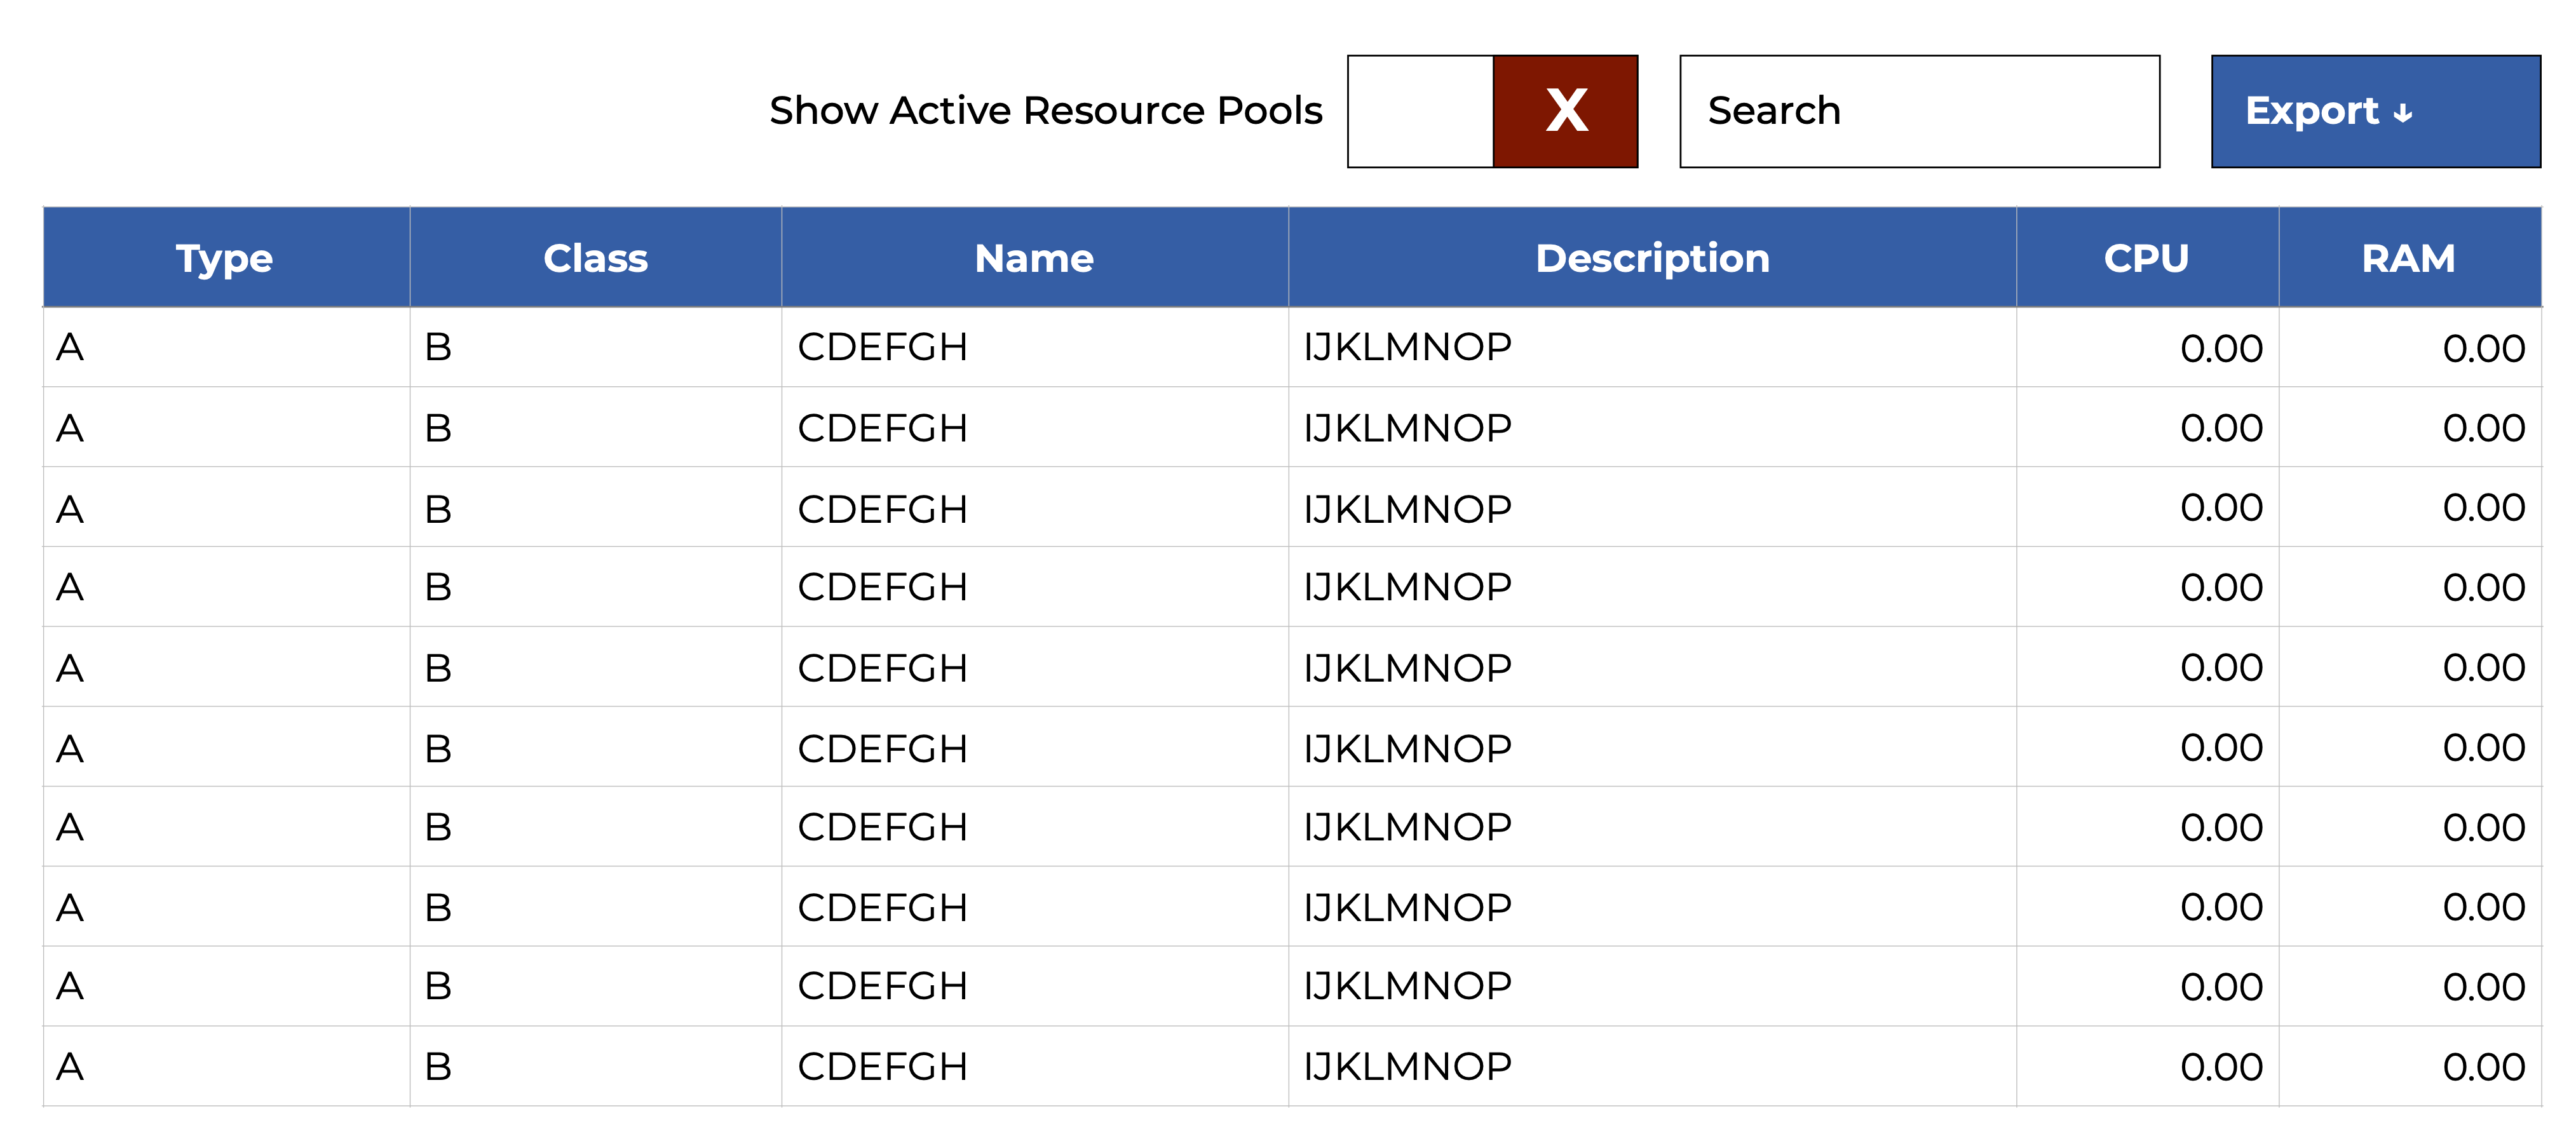This screenshot has height=1139, width=2576.
Task: Click IJKLMNOP description in second row
Action: point(1407,428)
